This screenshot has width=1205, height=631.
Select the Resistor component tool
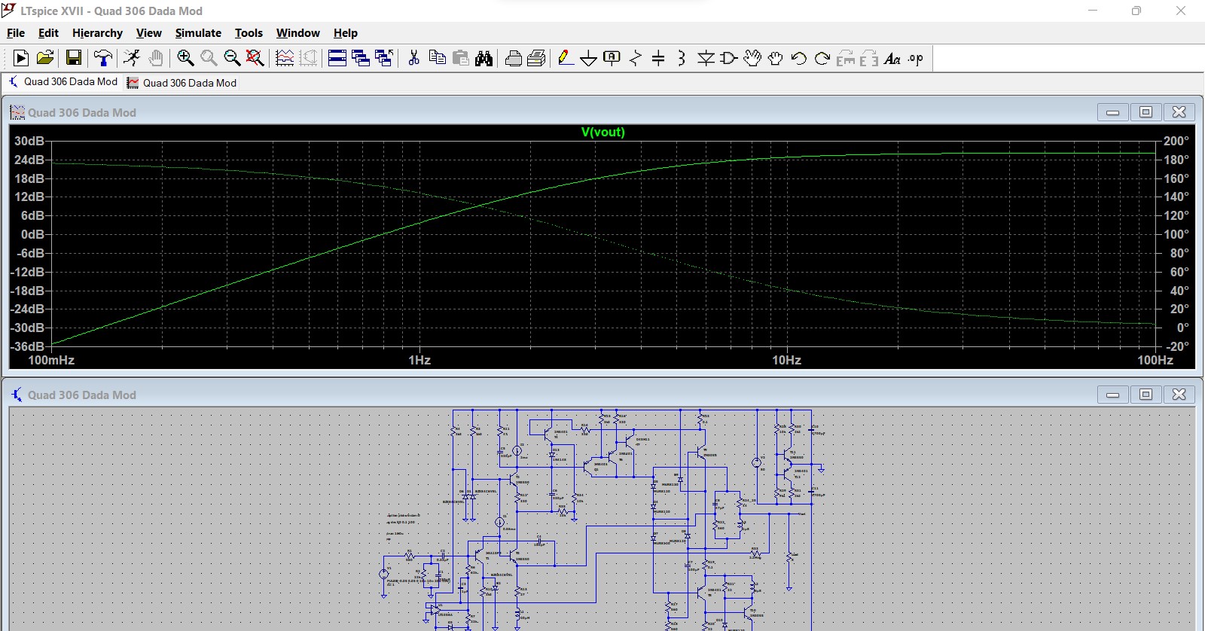[x=636, y=58]
